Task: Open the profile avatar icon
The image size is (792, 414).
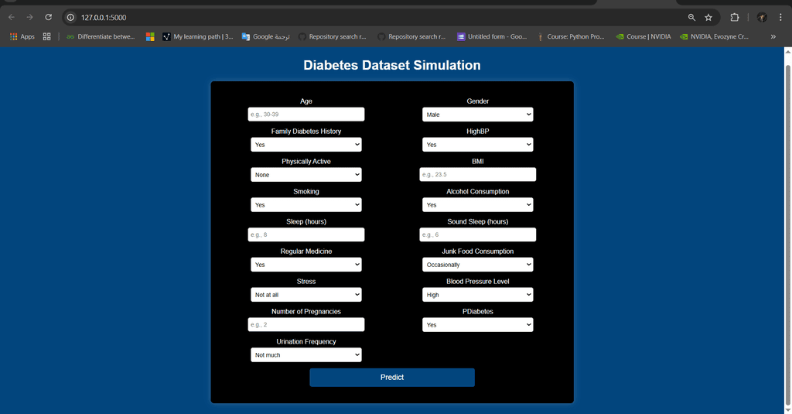Action: (x=762, y=17)
